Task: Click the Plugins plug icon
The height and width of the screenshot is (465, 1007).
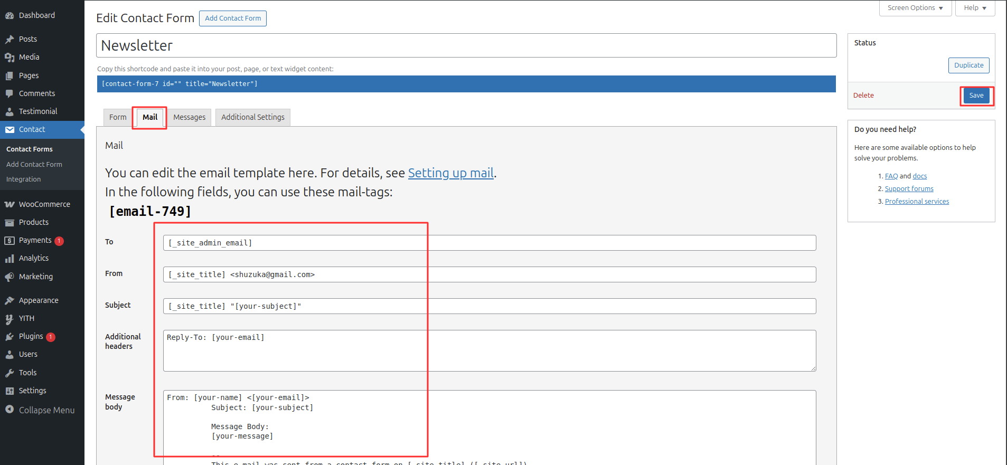Action: (10, 337)
